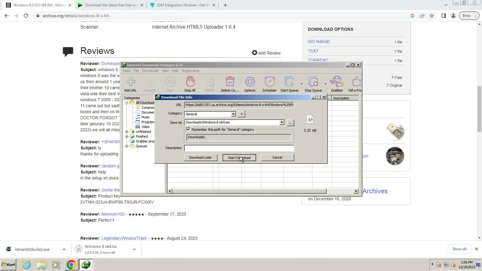The image size is (482, 271).
Task: Click Show all downloads link
Action: pyautogui.click(x=459, y=249)
